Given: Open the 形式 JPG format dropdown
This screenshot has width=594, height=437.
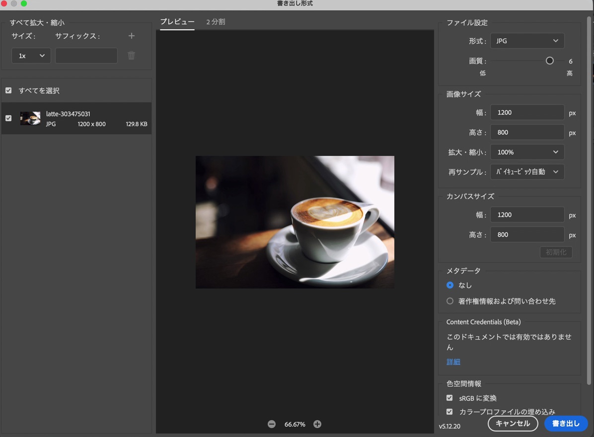Looking at the screenshot, I should pos(527,41).
